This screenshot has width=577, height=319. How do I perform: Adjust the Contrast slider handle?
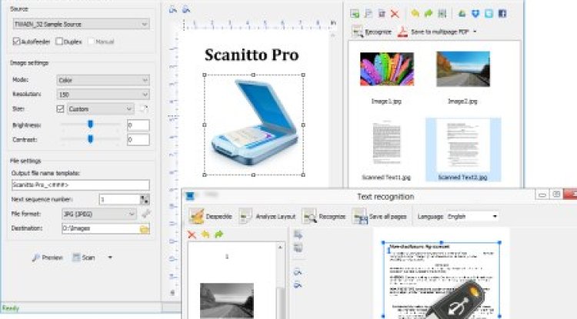[x=90, y=139]
